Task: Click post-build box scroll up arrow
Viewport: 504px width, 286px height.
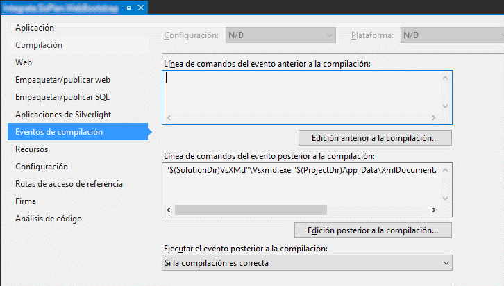Action: point(446,170)
